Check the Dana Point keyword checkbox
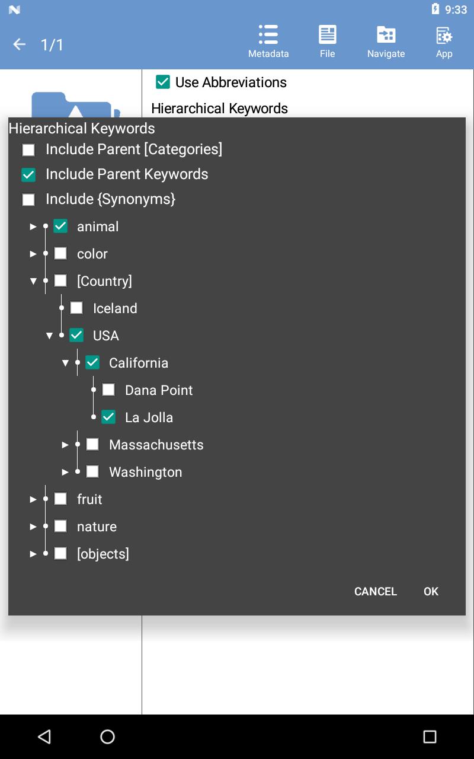The image size is (474, 759). [x=108, y=390]
